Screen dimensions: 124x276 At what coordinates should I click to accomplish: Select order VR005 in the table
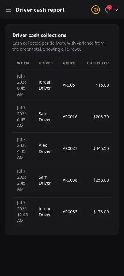click(x=69, y=85)
